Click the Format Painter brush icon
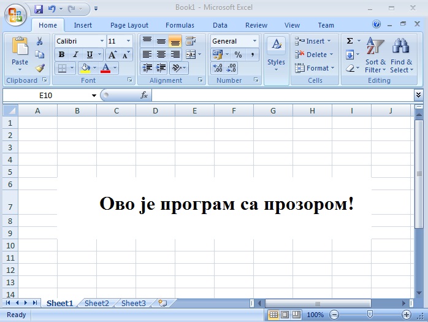Image resolution: width=428 pixels, height=322 pixels. pos(39,68)
